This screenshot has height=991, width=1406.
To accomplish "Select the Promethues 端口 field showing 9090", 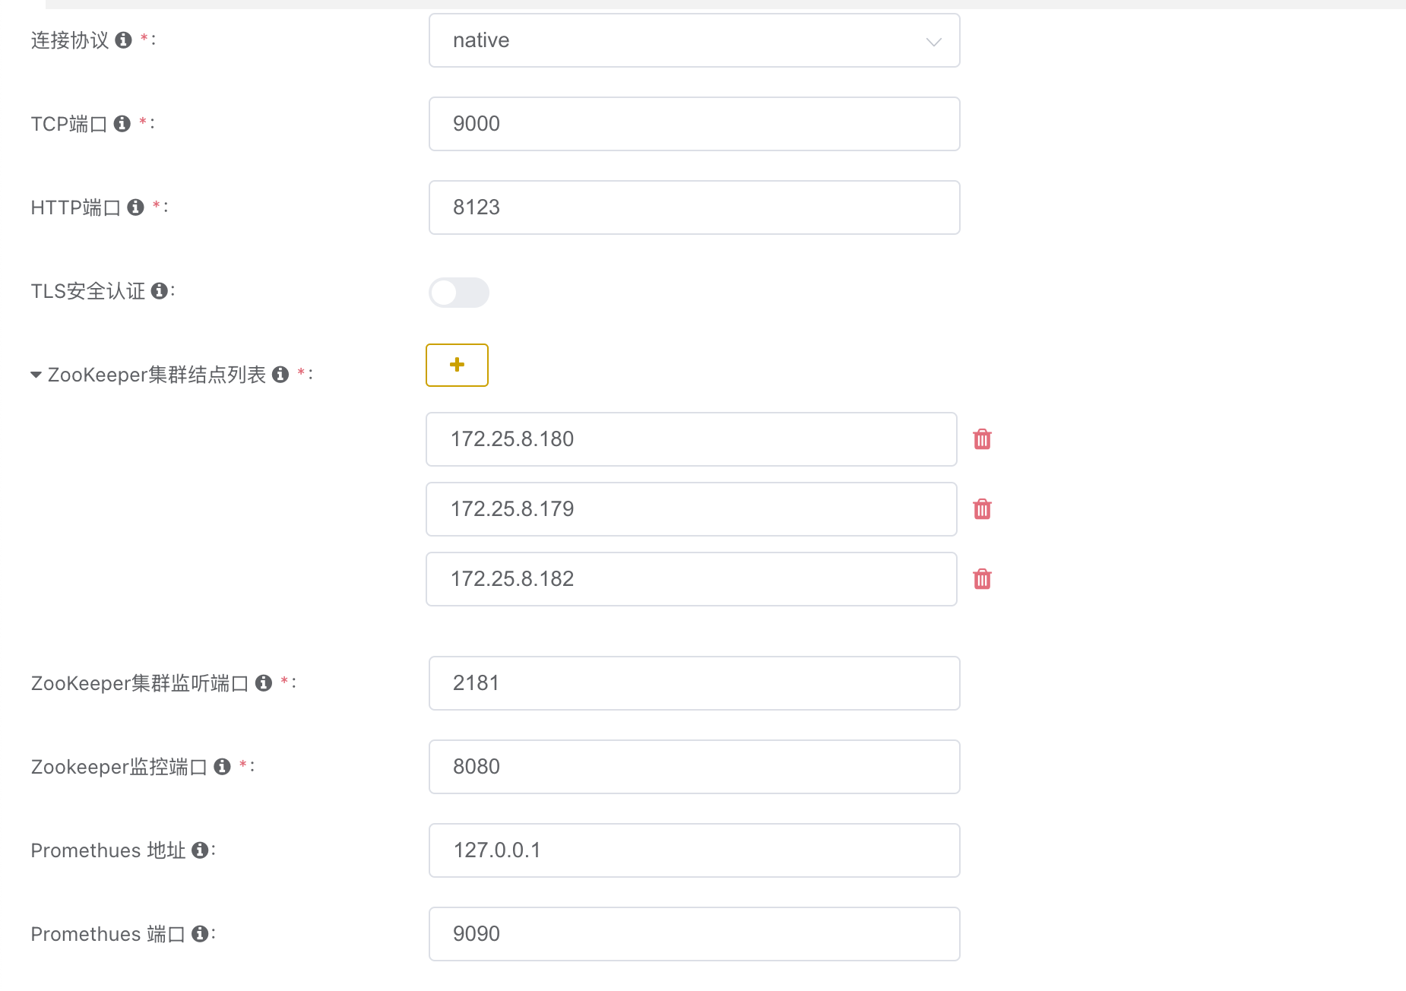I will [693, 934].
